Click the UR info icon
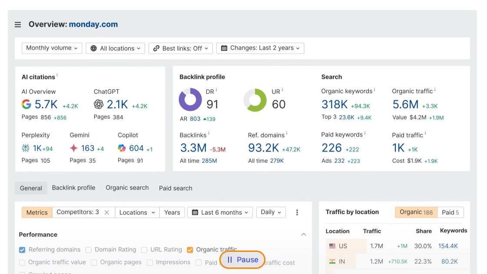Screen dimensions: 487x274 (x=282, y=90)
